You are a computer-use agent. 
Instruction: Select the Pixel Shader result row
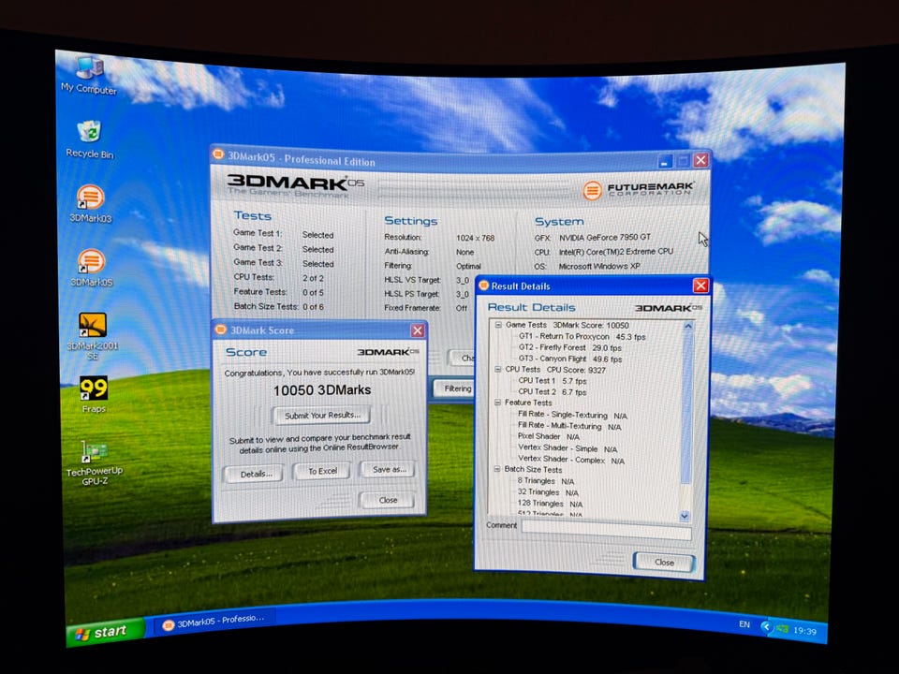[x=548, y=436]
